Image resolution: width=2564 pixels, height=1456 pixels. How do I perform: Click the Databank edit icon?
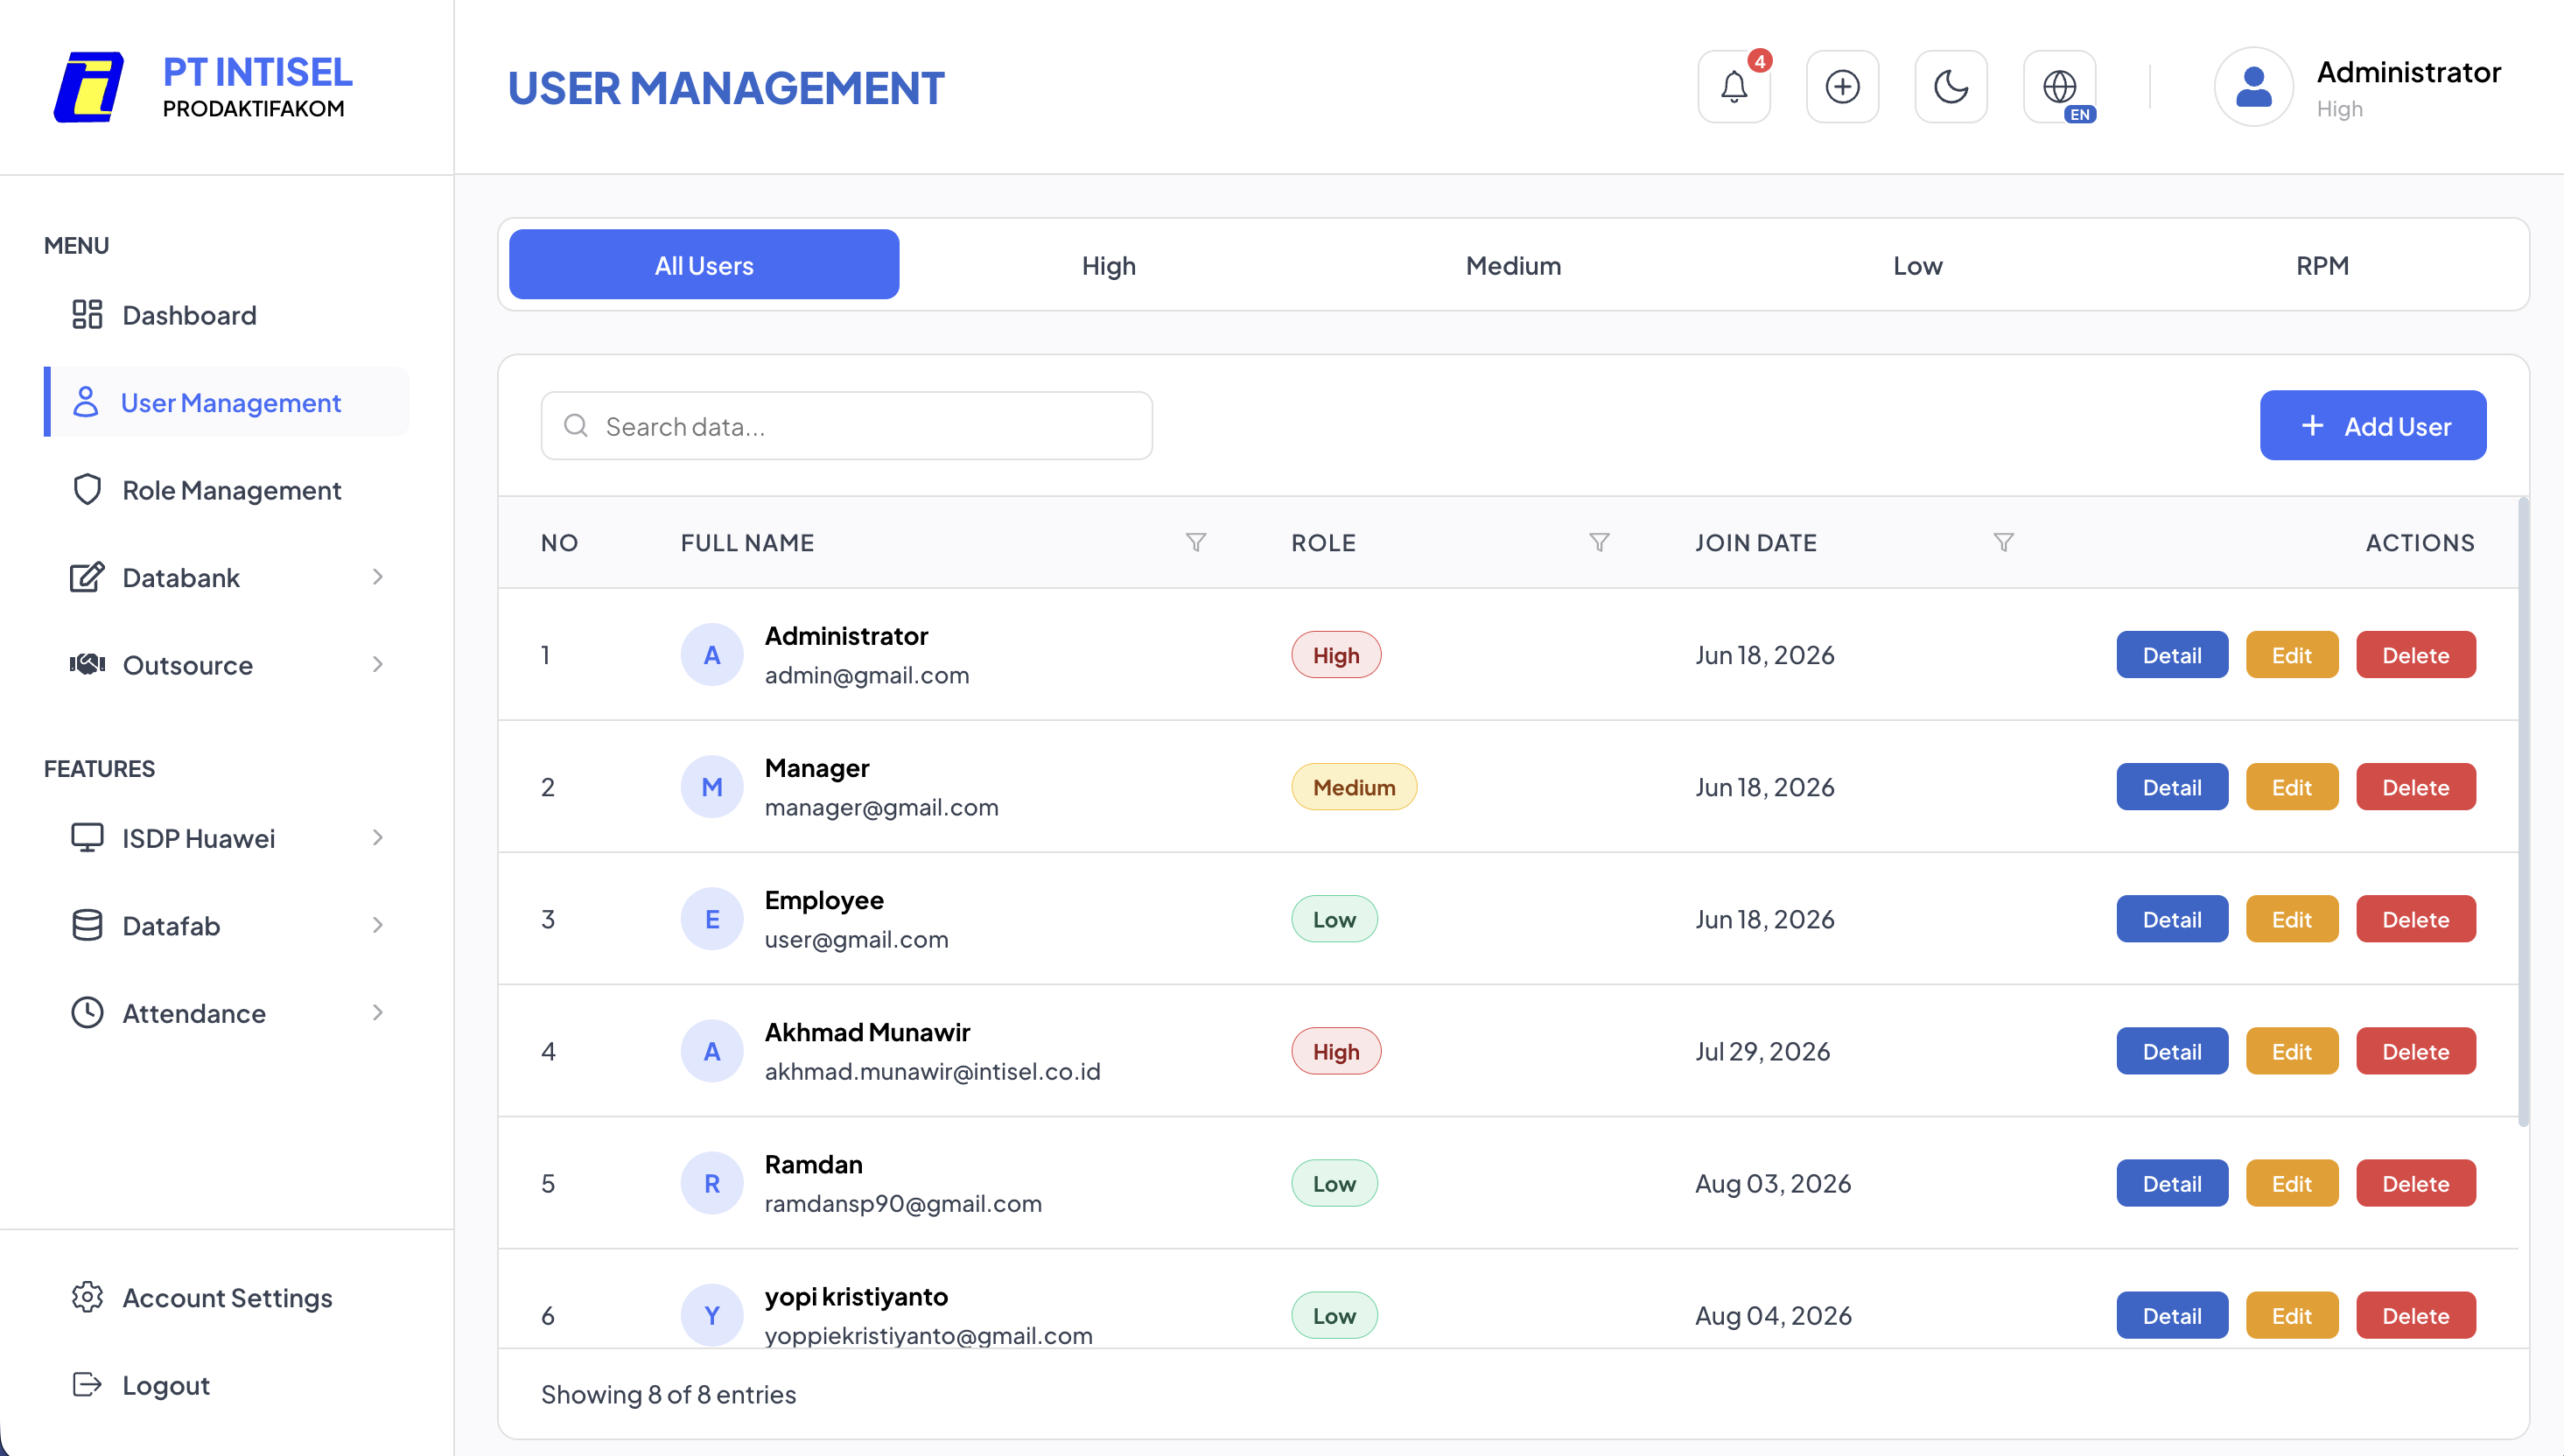pyautogui.click(x=87, y=578)
